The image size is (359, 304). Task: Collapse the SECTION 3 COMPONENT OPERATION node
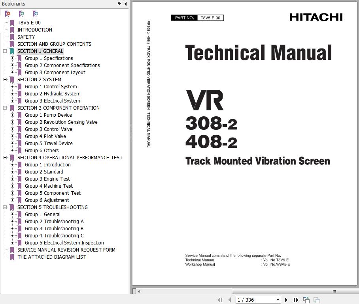tap(5, 108)
